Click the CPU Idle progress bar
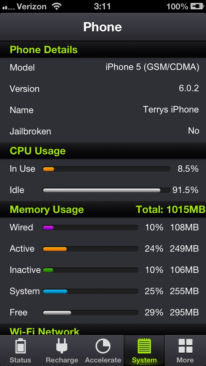Image resolution: width=206 pixels, height=366 pixels. pyautogui.click(x=107, y=190)
